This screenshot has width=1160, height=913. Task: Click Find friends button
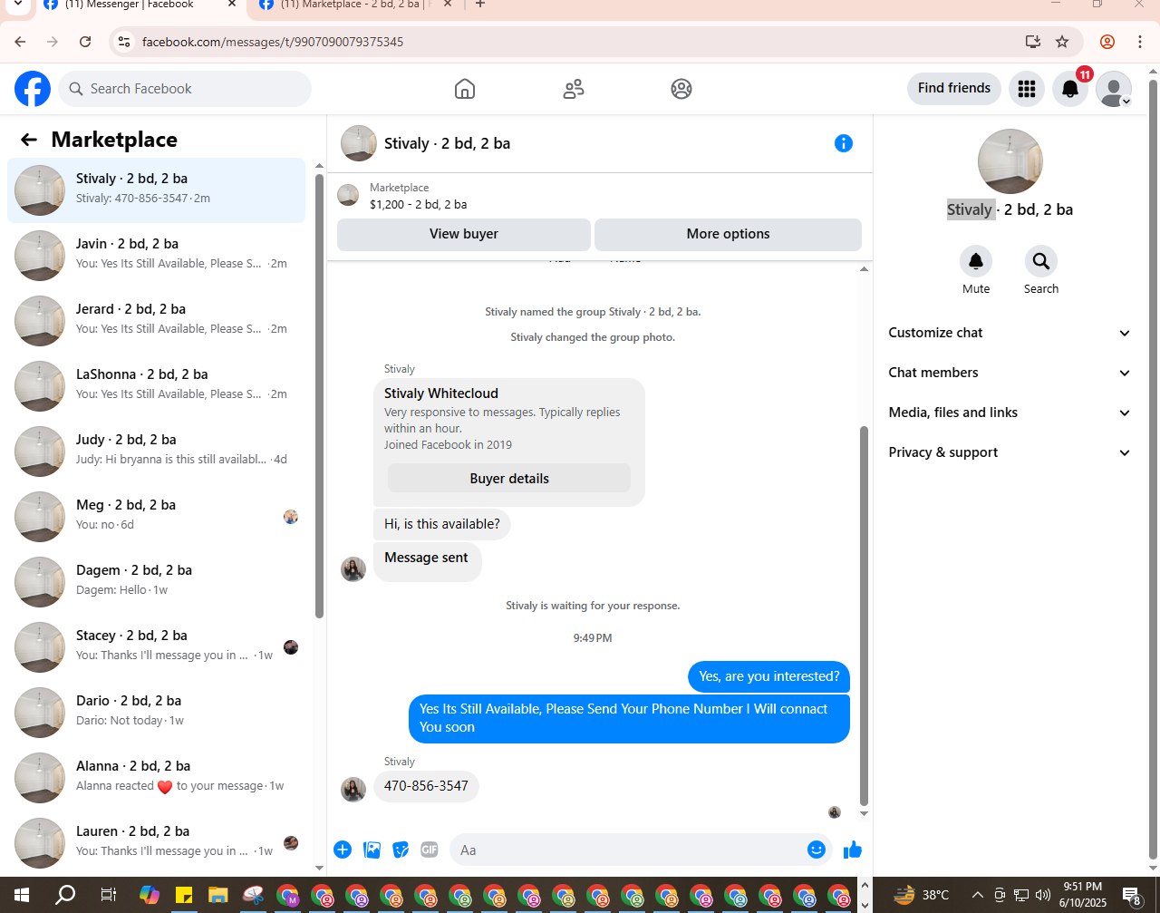coord(954,88)
